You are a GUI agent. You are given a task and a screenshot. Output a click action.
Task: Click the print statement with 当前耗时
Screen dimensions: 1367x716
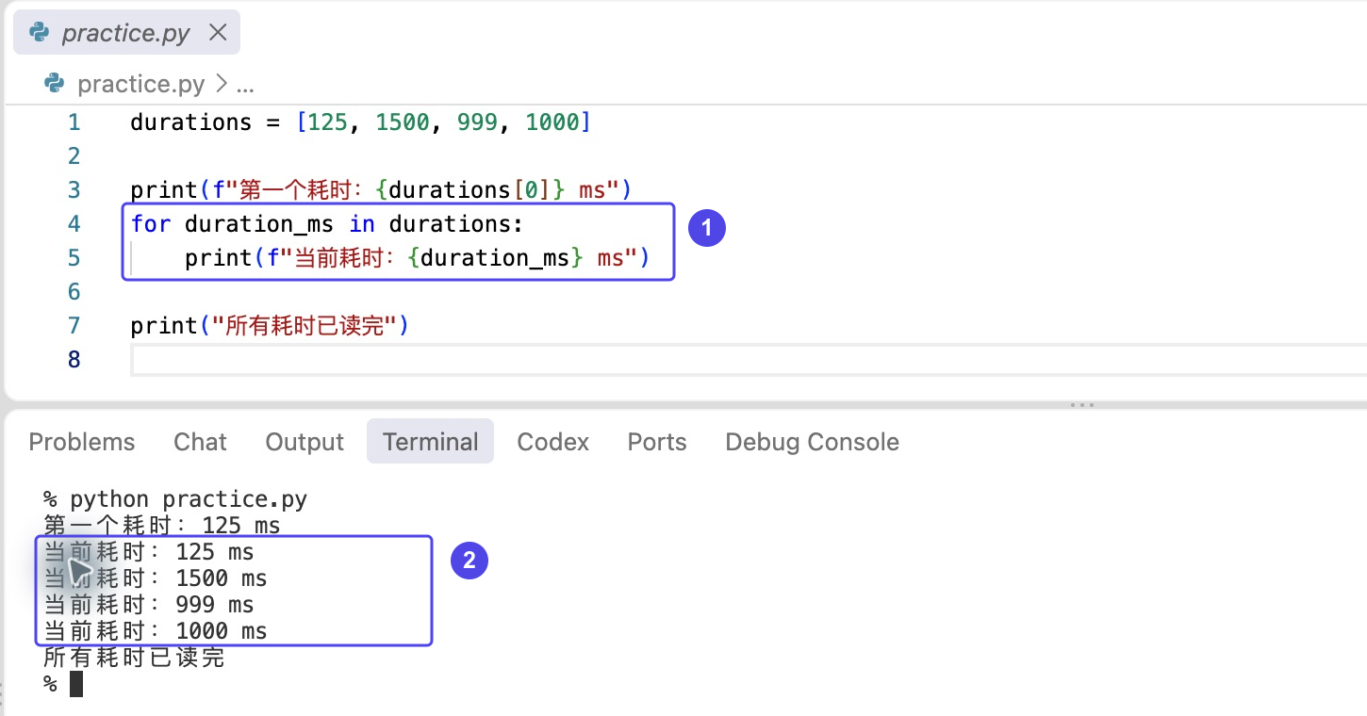pos(418,258)
